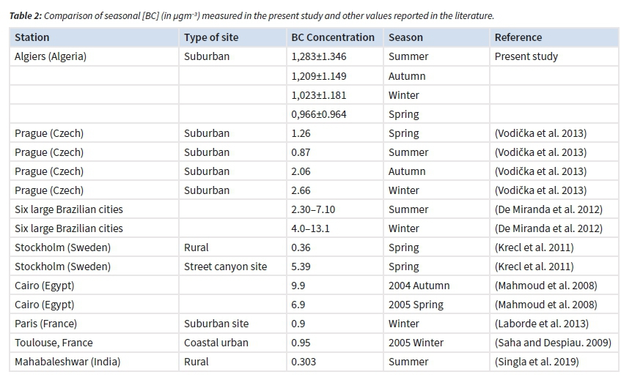The image size is (621, 380).
Task: Open the Saha and Despiau 2009 citation
Action: coord(553,343)
